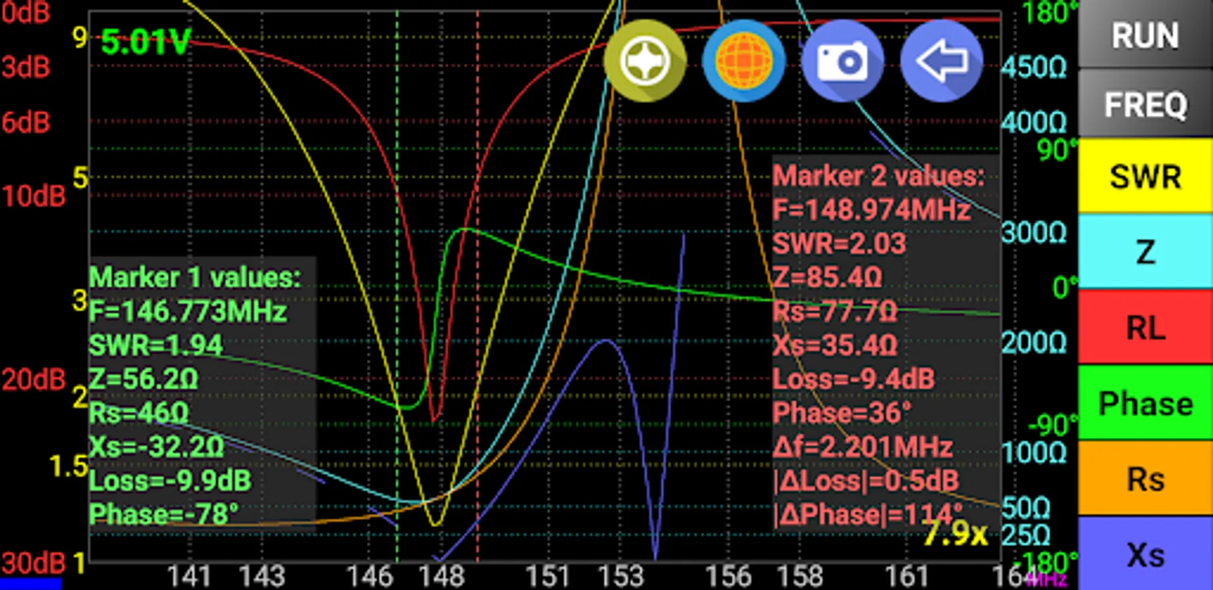Toggle the yellow SWR trace
Screen dimensions: 1213x590
click(1146, 176)
